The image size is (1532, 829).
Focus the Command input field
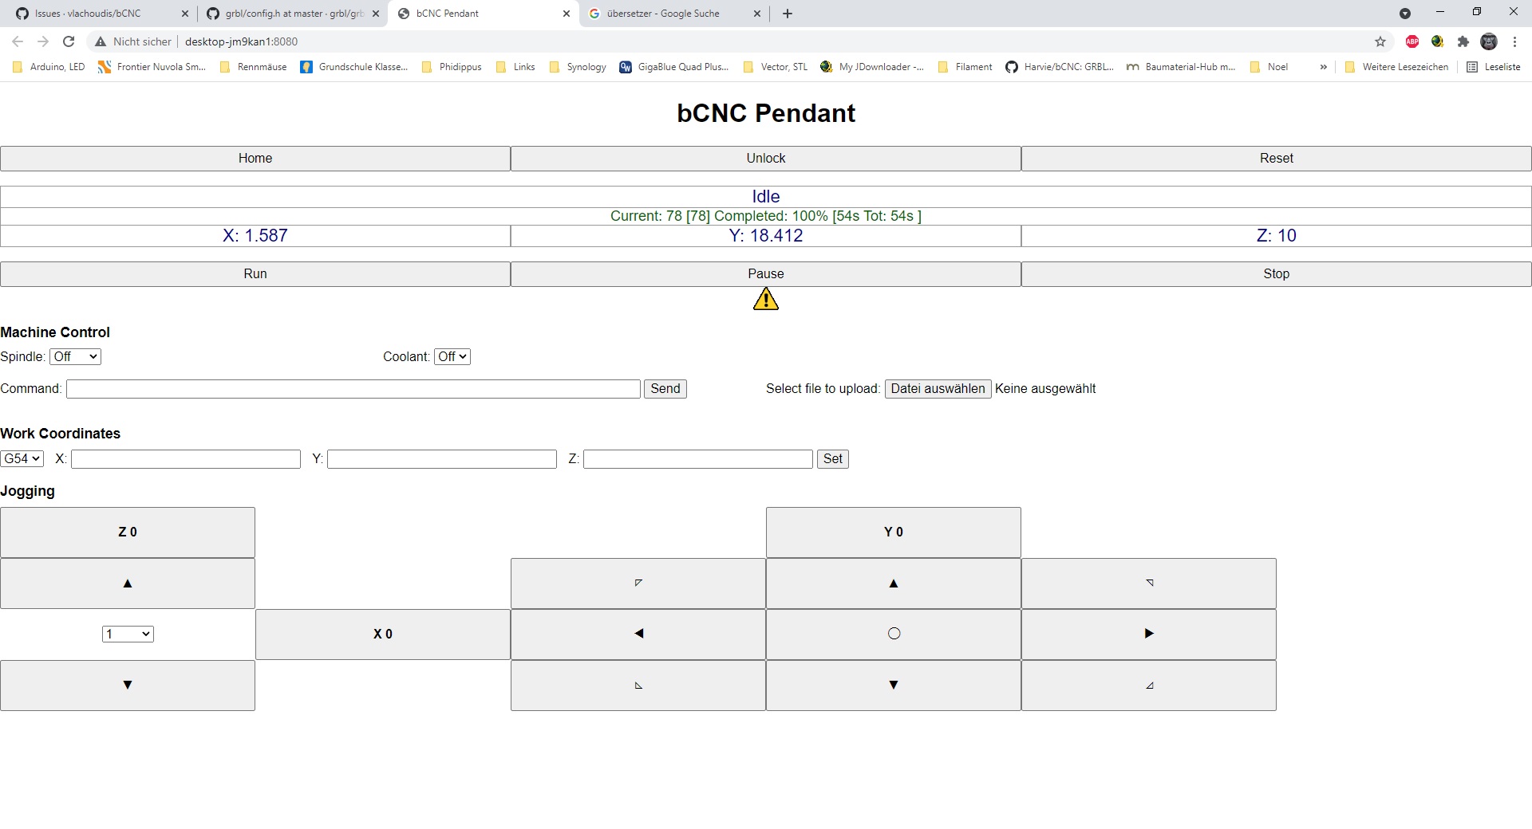coord(353,389)
